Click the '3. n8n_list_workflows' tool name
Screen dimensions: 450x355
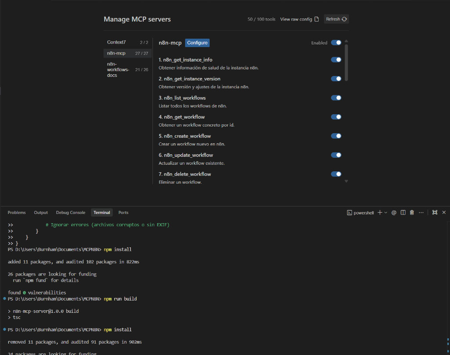click(182, 98)
